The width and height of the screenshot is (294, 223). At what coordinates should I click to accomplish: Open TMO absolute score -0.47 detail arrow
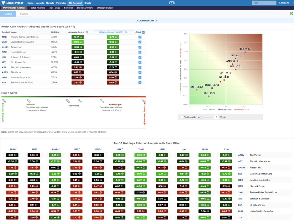(81, 37)
